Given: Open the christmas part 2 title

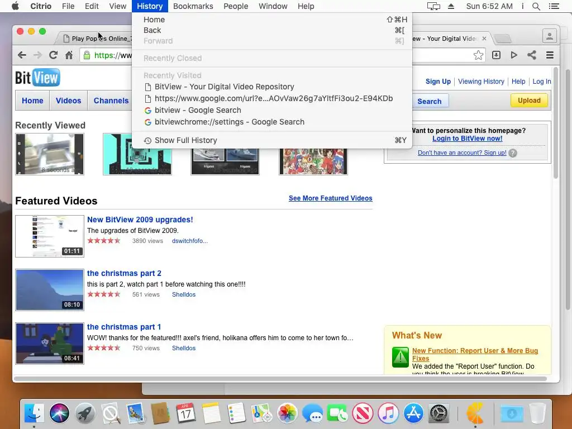Looking at the screenshot, I should point(124,273).
